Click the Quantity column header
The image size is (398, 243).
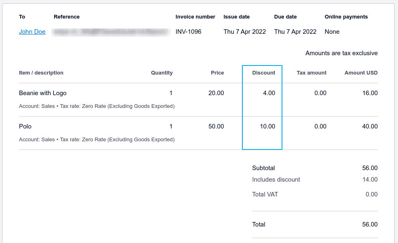(x=162, y=73)
